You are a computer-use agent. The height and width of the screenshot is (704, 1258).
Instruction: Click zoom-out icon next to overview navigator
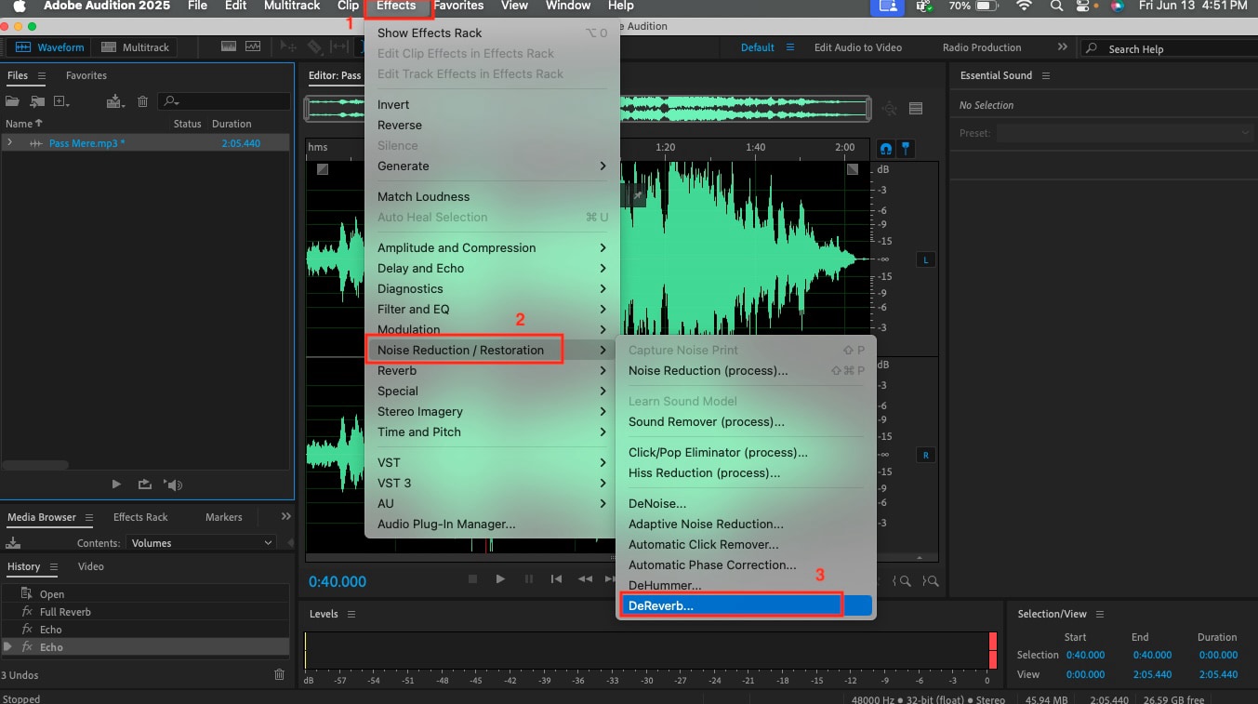[889, 109]
